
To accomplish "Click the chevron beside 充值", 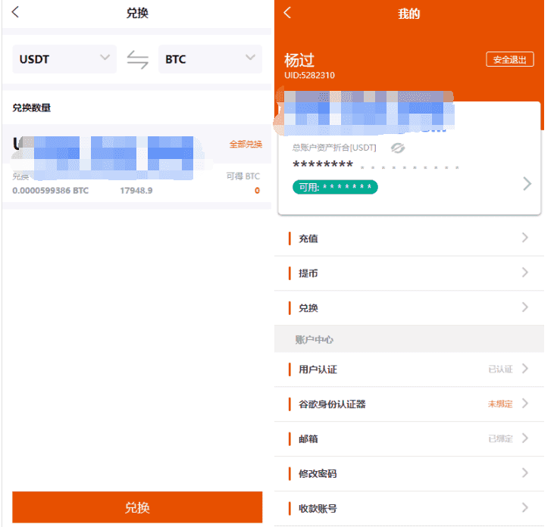I will pyautogui.click(x=525, y=238).
